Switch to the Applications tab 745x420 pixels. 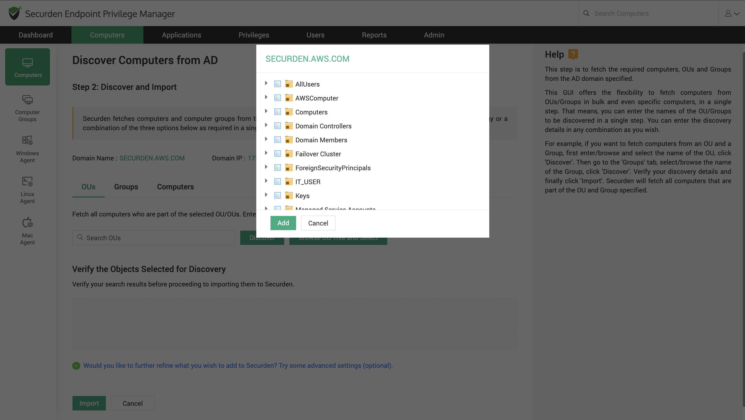[181, 35]
